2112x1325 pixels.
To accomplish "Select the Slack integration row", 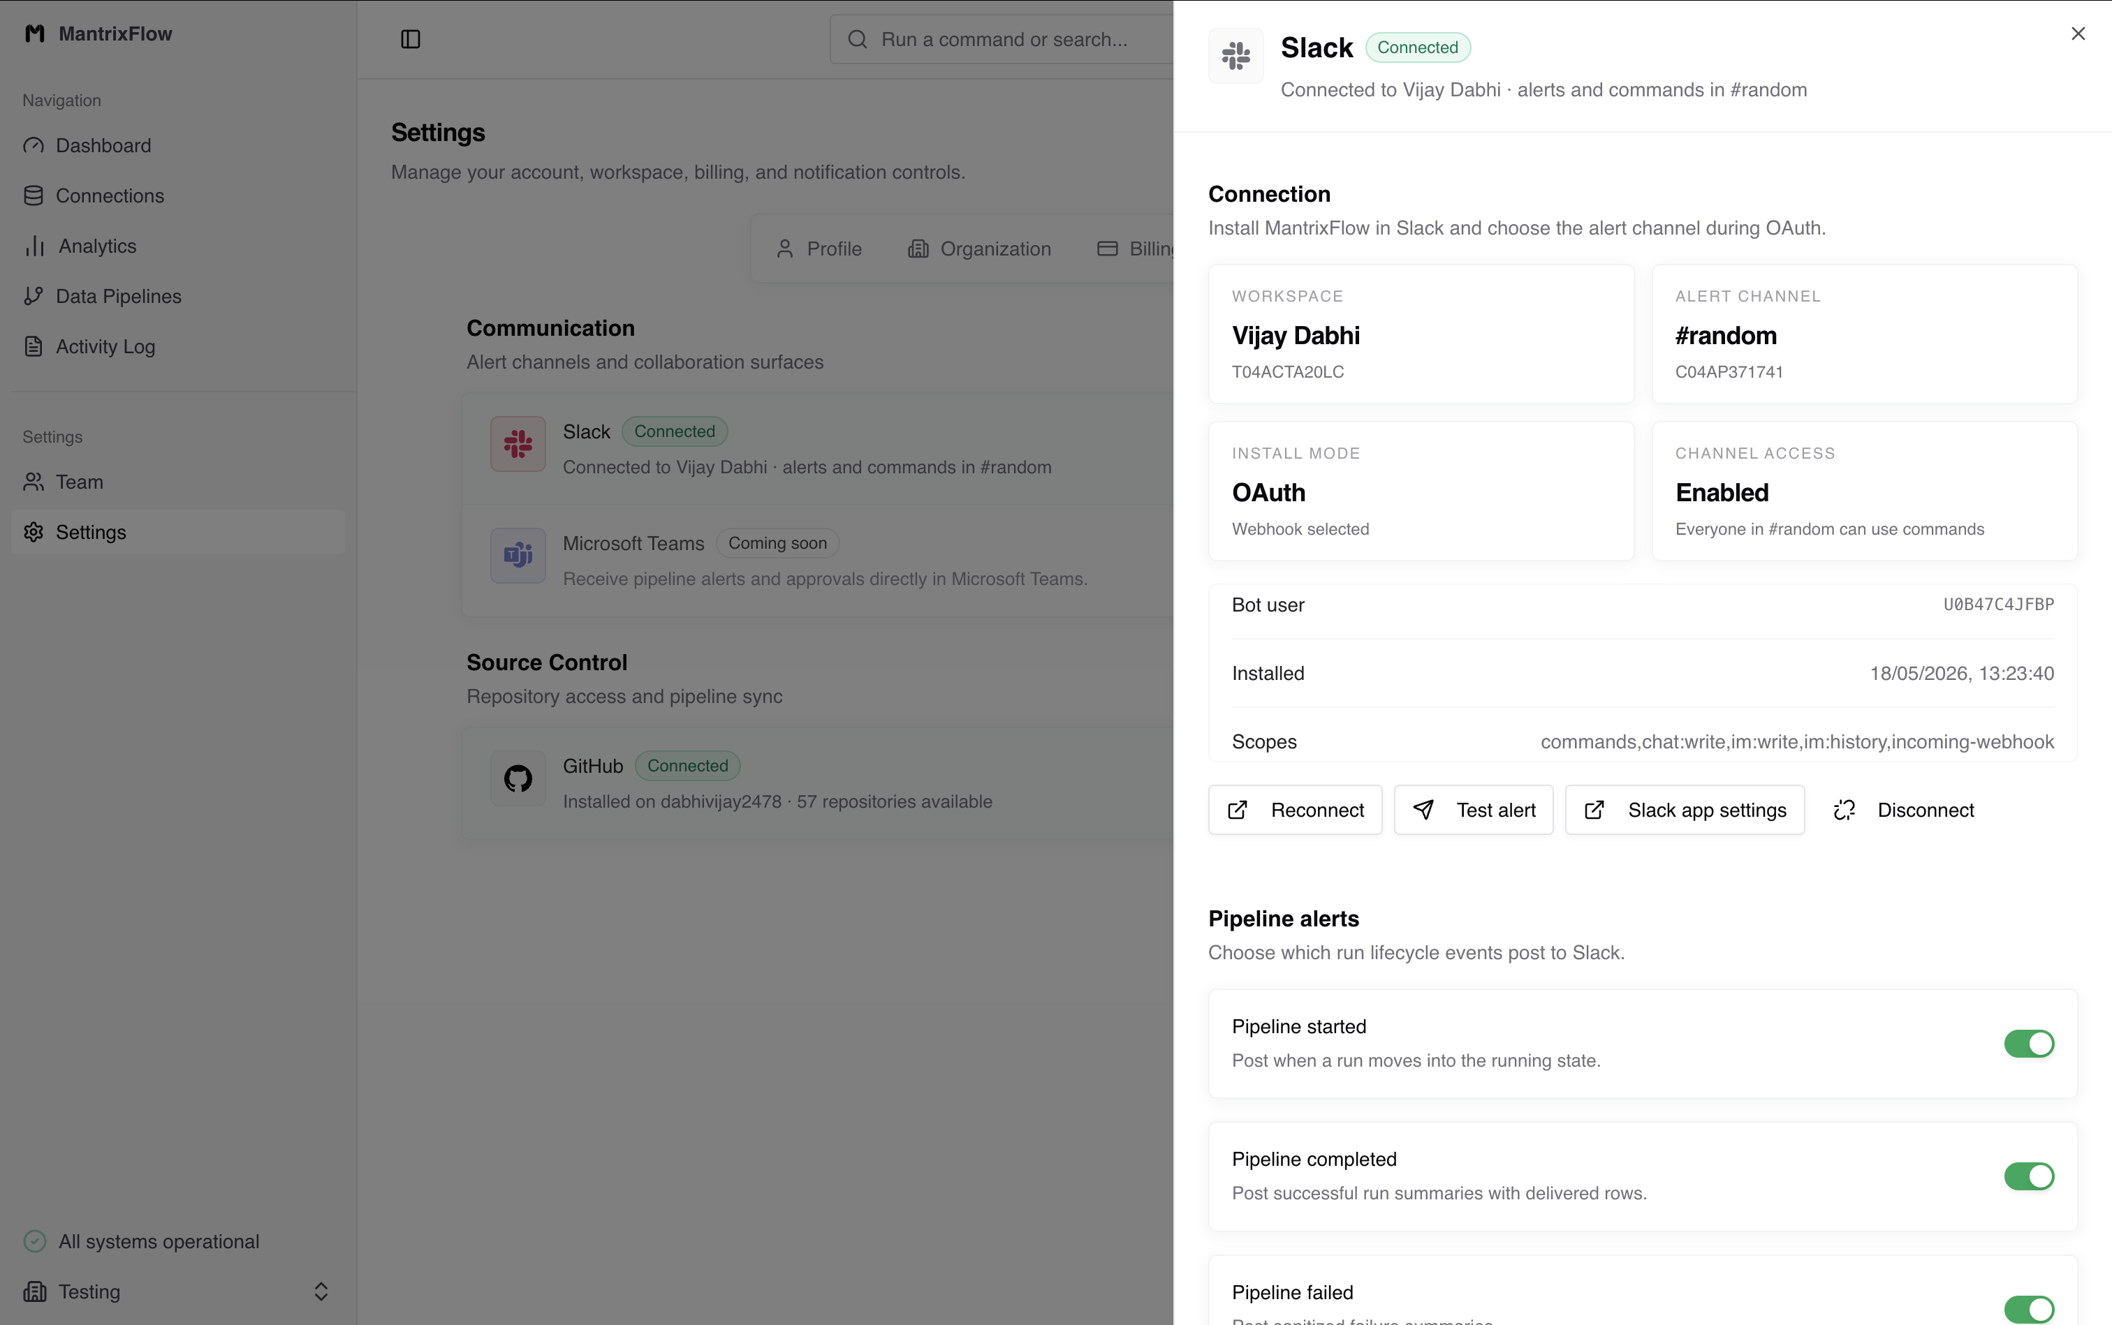I will (x=819, y=450).
